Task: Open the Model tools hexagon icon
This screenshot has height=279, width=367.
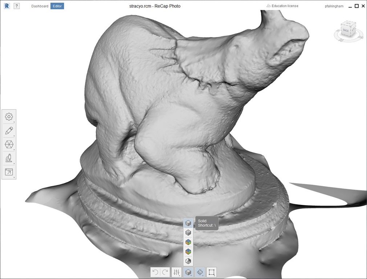Action: [9, 144]
